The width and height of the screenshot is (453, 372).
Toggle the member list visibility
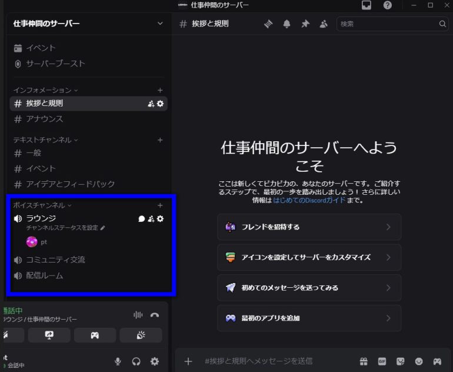coord(324,24)
